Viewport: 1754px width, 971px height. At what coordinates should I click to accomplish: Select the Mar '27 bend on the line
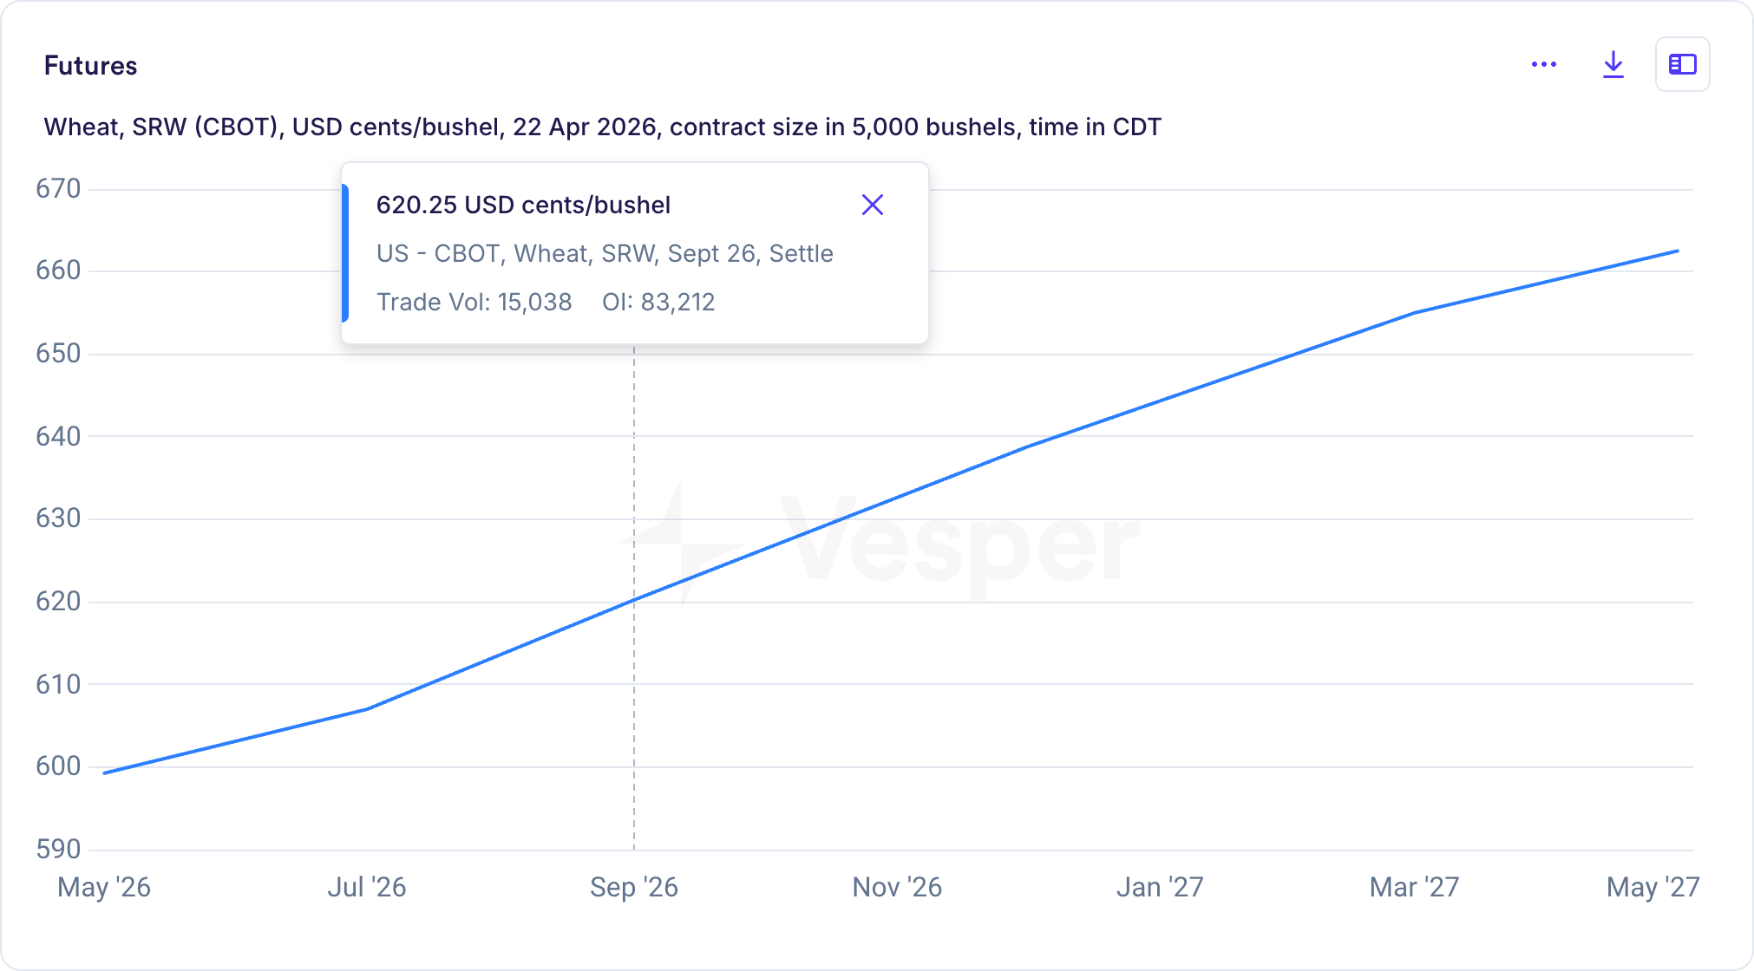coord(1415,312)
